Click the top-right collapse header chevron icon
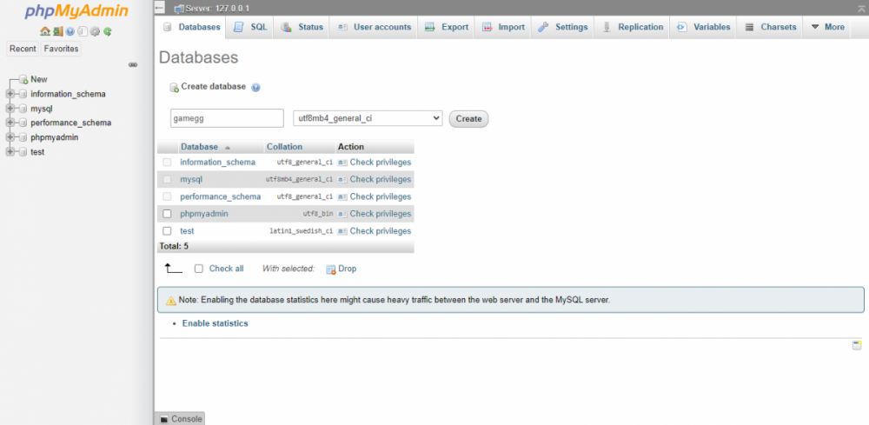The height and width of the screenshot is (425, 869). click(x=861, y=10)
